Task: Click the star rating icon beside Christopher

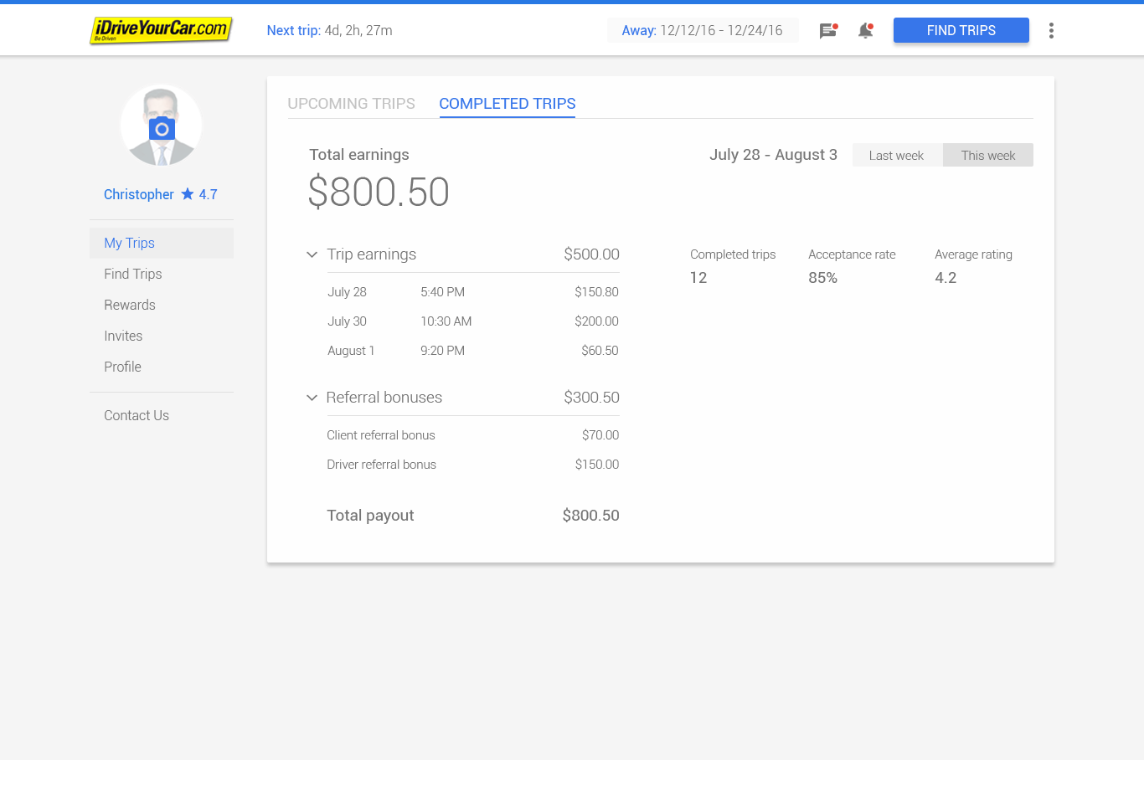Action: [x=188, y=194]
